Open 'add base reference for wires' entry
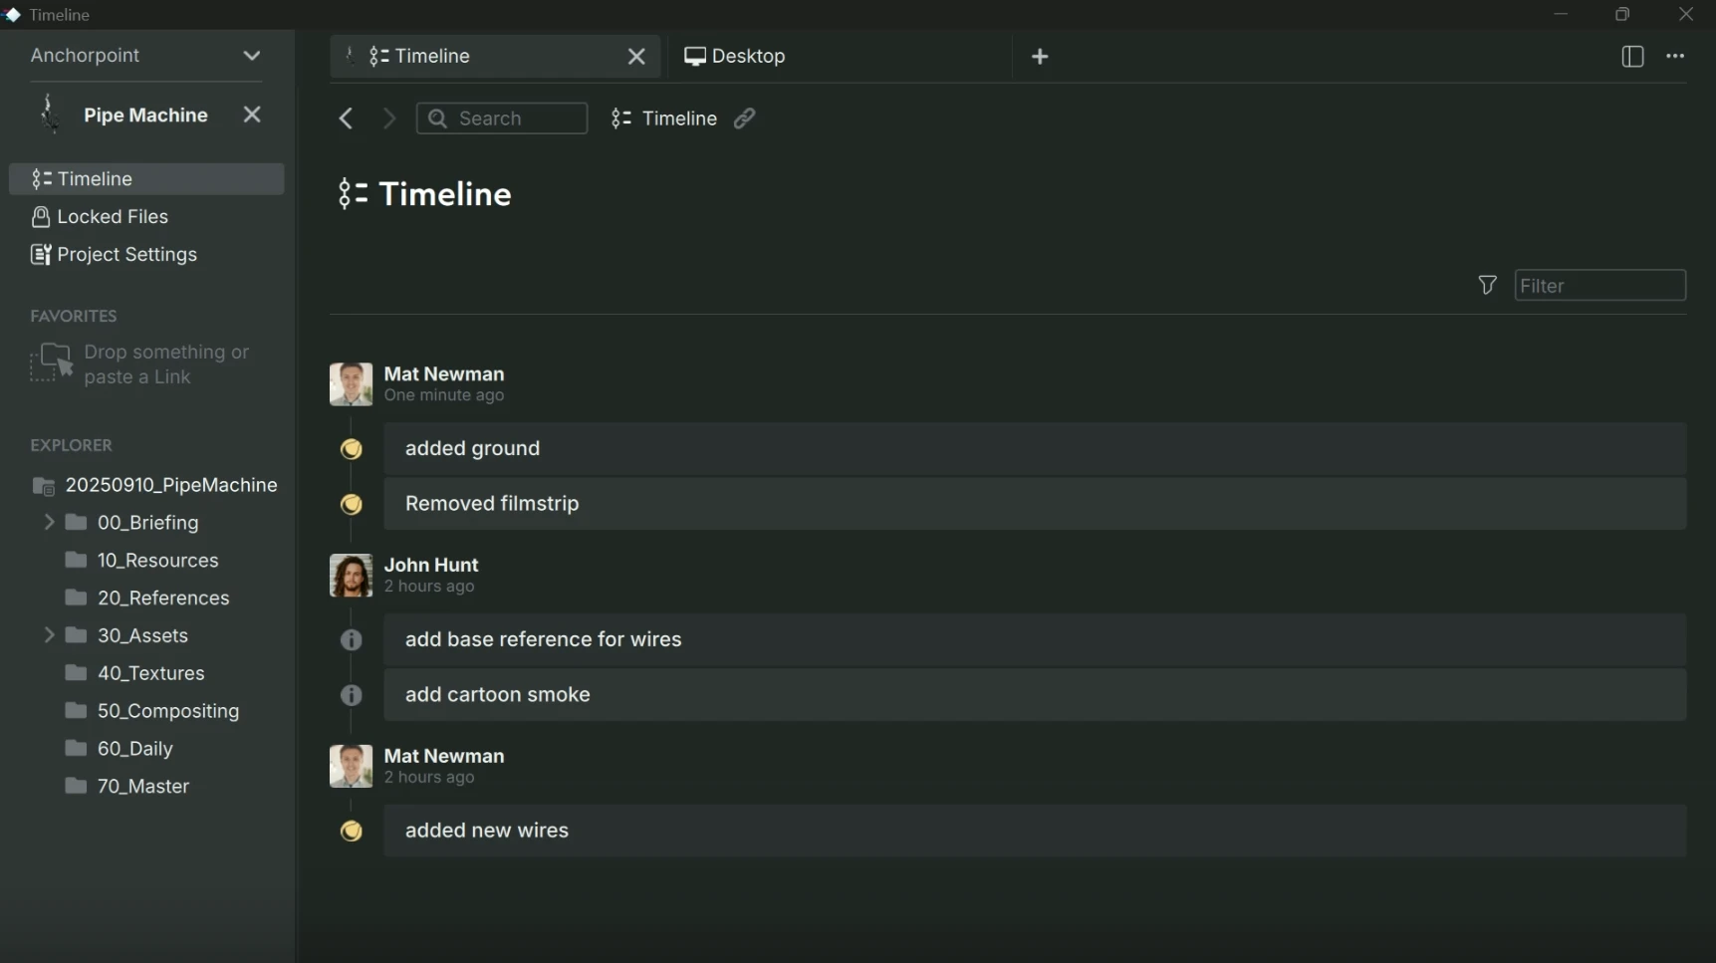The height and width of the screenshot is (963, 1716). coord(1035,640)
